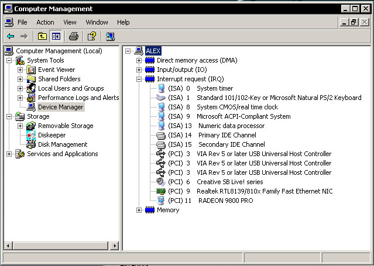Viewport: 374px width, 266px height.
Task: Select the Event Viewer icon
Action: (31, 70)
